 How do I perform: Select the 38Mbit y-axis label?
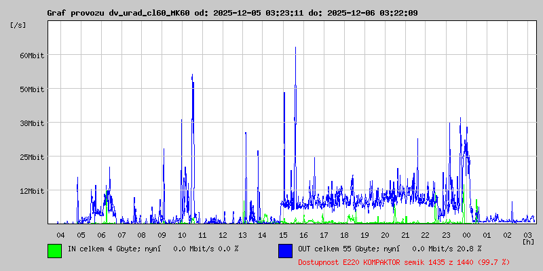32,123
